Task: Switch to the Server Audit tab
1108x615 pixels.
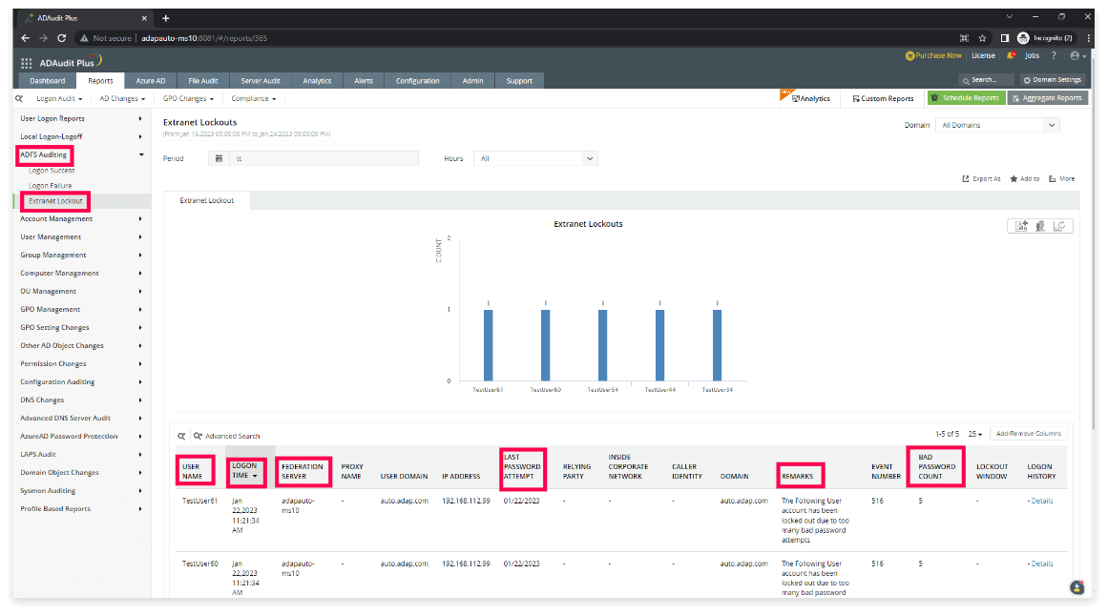Action: [x=260, y=80]
